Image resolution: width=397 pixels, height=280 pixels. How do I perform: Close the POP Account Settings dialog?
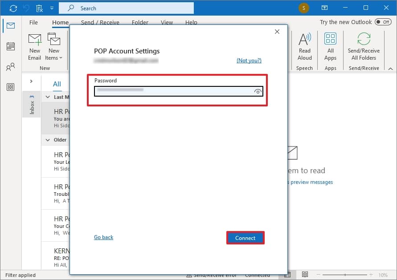(277, 32)
